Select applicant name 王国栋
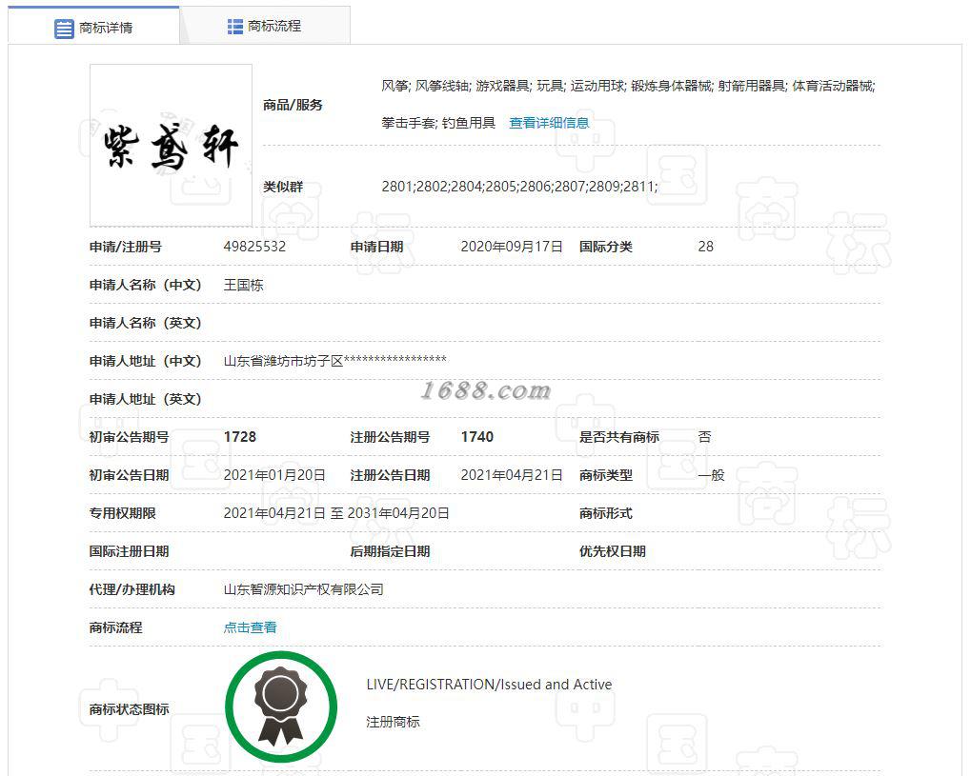The height and width of the screenshot is (776, 971). pyautogui.click(x=243, y=286)
